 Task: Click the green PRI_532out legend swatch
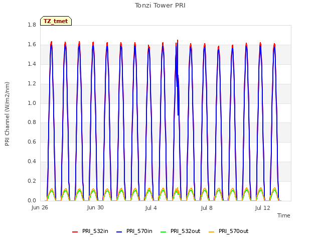[164, 232]
